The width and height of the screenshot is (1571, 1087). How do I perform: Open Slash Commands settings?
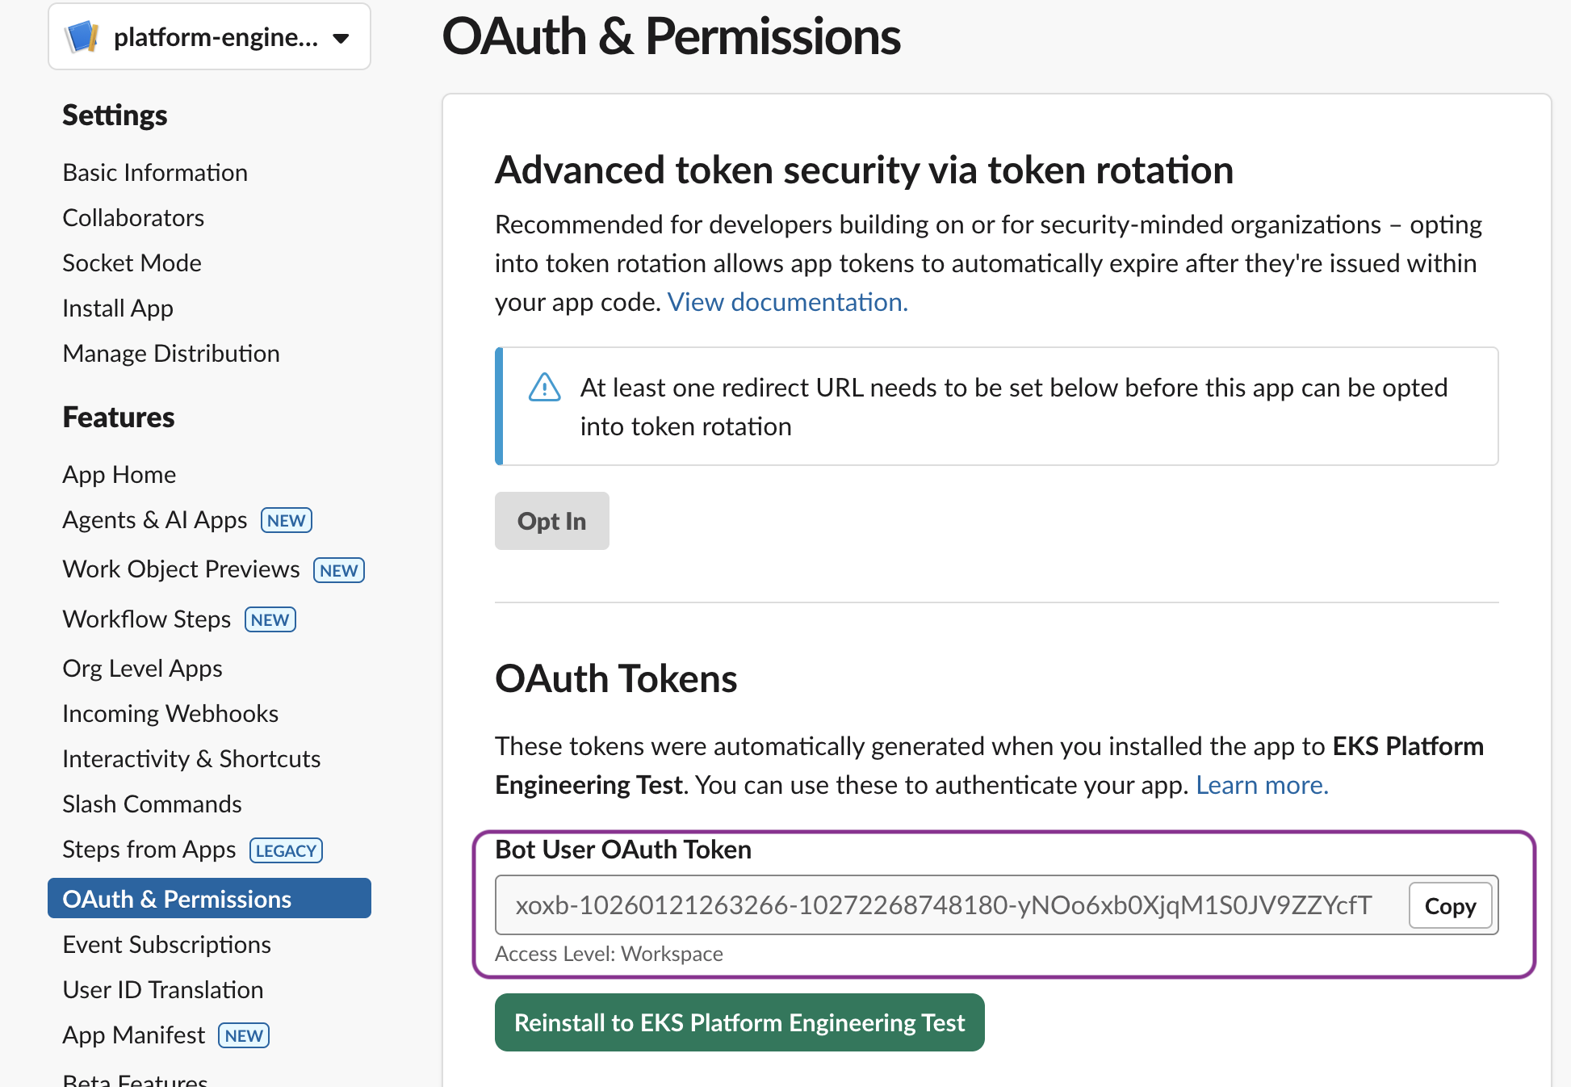tap(152, 804)
